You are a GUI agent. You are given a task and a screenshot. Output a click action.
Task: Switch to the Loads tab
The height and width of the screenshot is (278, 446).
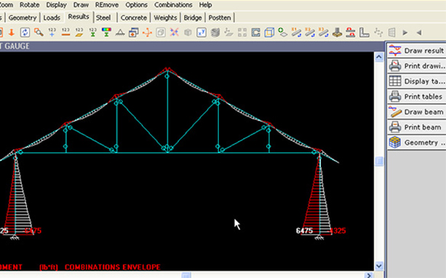(52, 17)
